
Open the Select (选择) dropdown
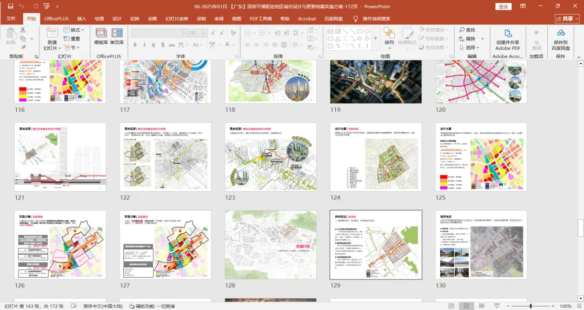coord(469,48)
